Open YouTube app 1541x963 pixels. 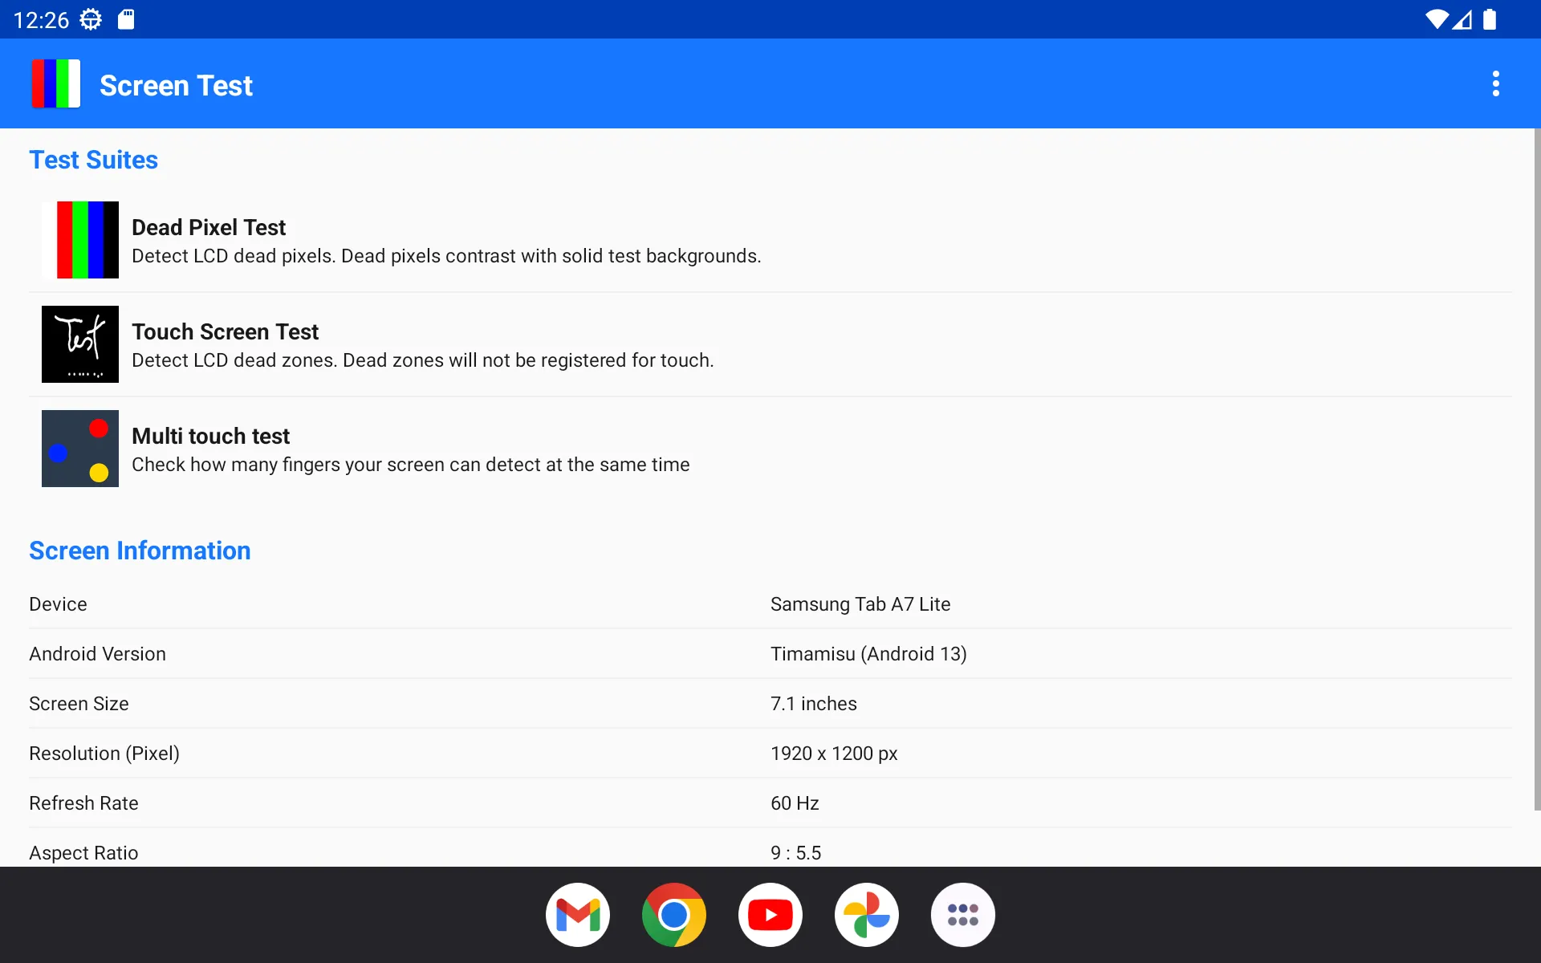(x=770, y=914)
